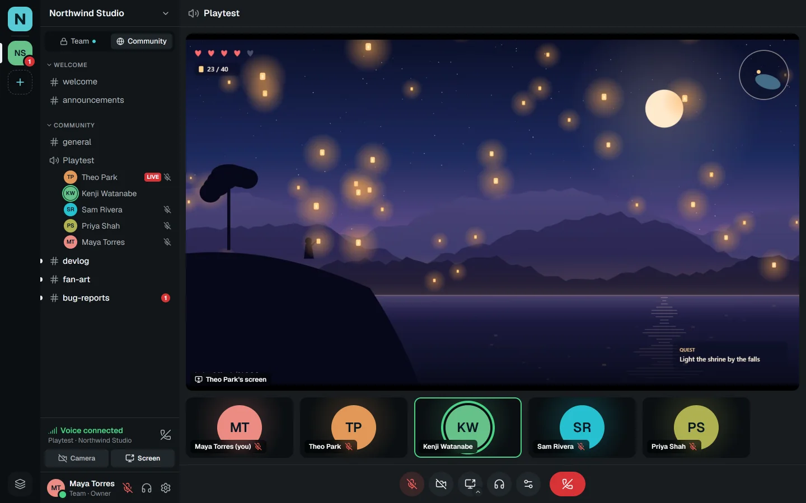Unmute microphone in user panel
The width and height of the screenshot is (806, 503).
128,488
